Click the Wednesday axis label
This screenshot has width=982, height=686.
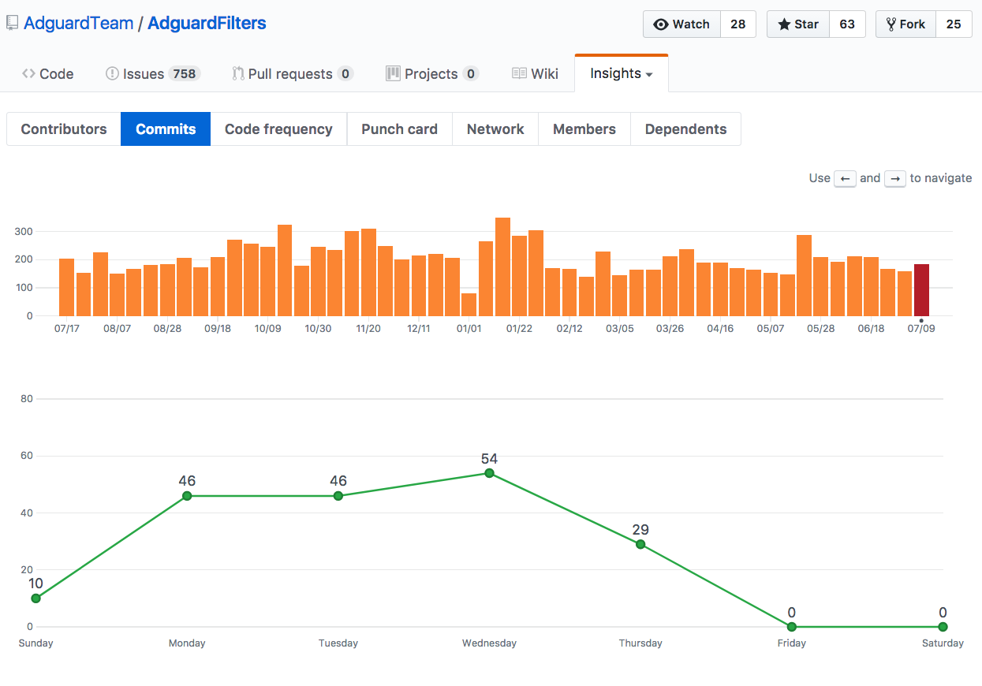pyautogui.click(x=489, y=643)
